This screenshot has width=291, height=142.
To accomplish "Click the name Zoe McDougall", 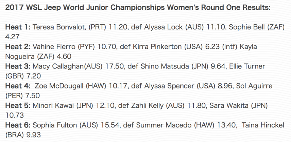I will coord(59,86).
